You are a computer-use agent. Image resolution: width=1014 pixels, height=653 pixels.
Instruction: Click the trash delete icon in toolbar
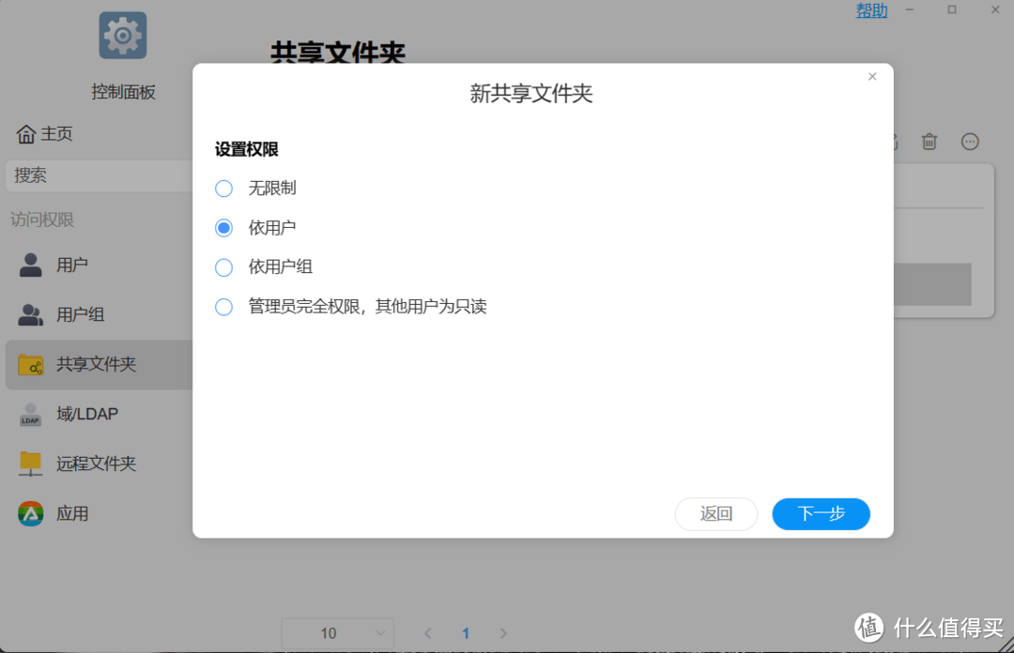coord(929,142)
